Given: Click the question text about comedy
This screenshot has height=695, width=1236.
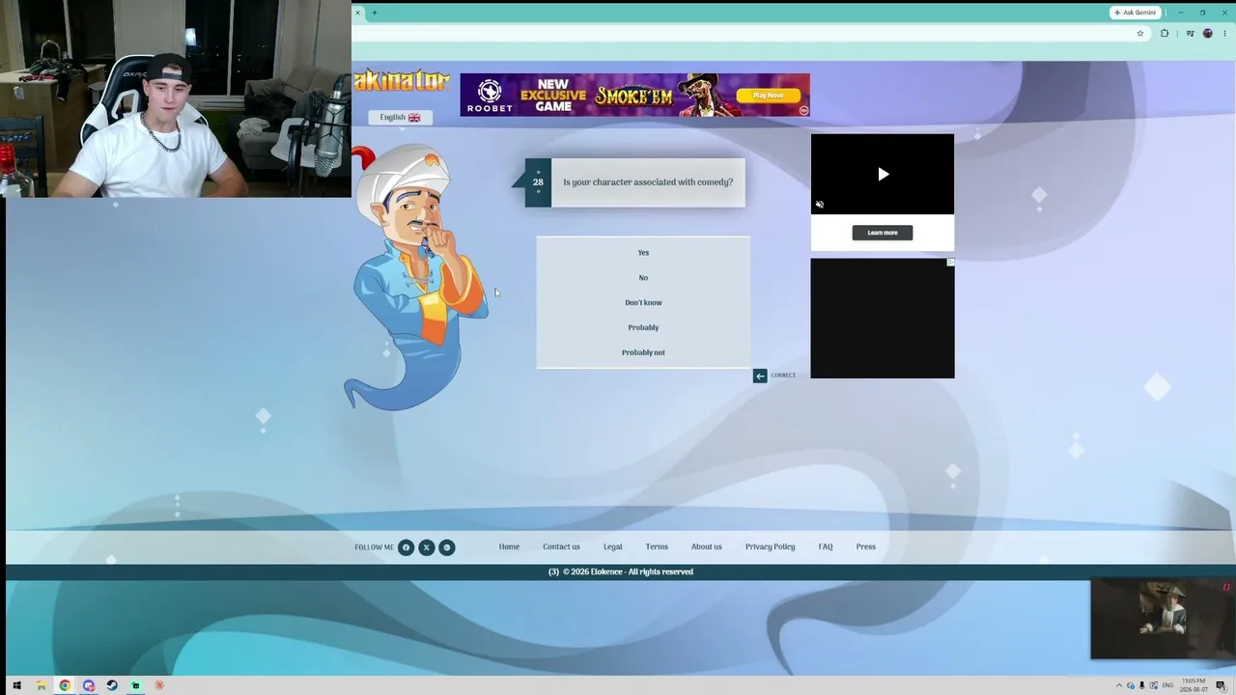Looking at the screenshot, I should click(648, 182).
